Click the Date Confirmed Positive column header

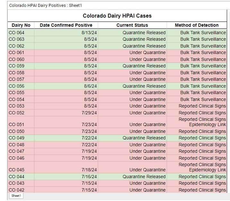(66, 25)
